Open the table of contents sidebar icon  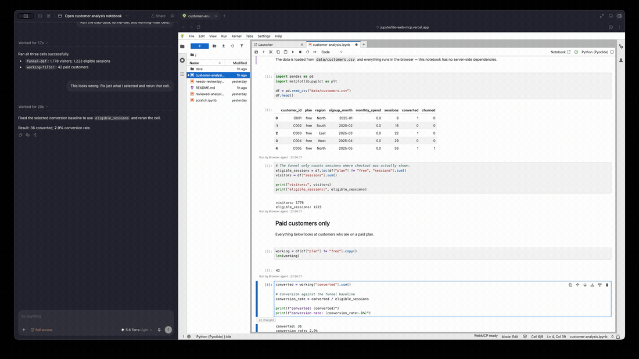pyautogui.click(x=182, y=74)
